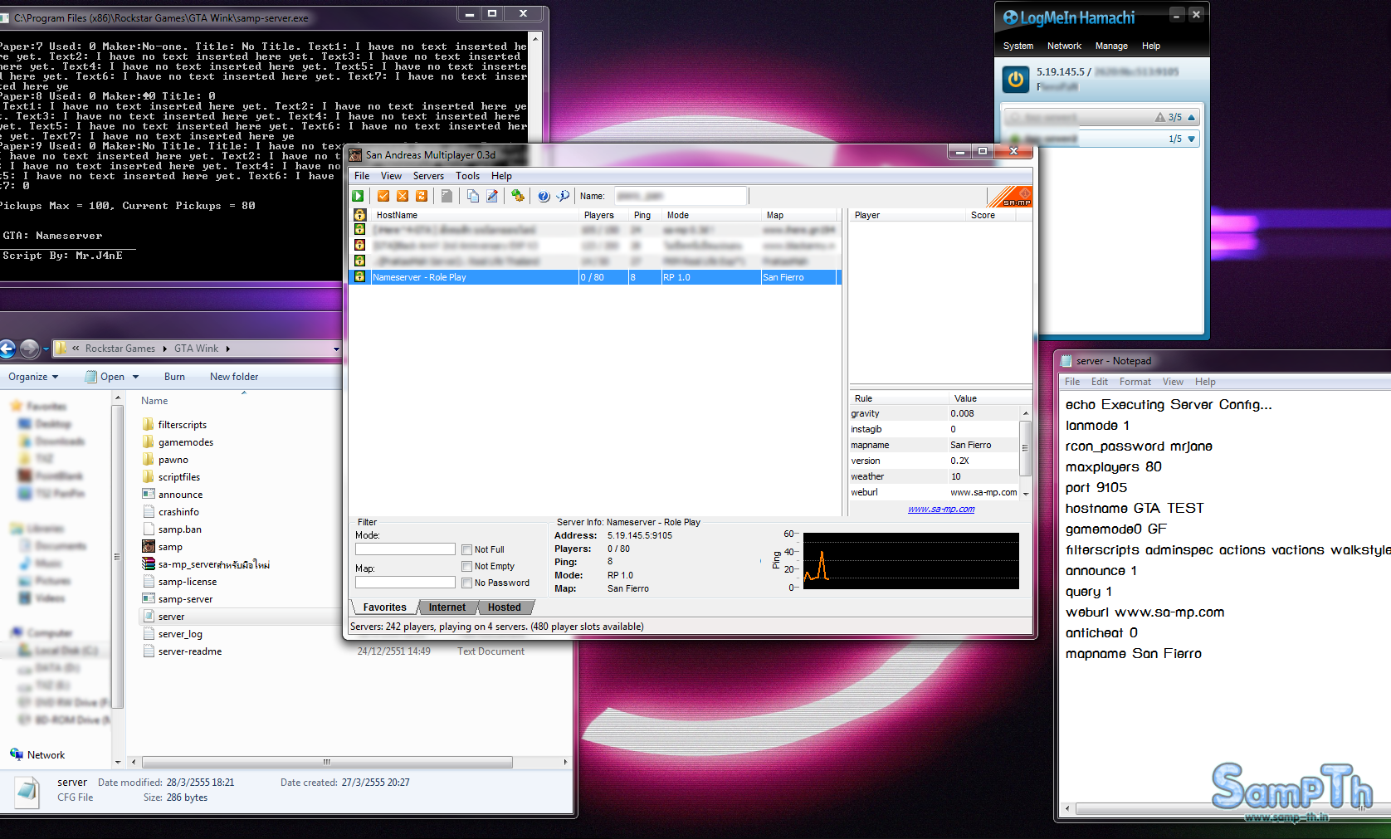
Task: Click the orange checkmark add-server icon
Action: pos(383,196)
